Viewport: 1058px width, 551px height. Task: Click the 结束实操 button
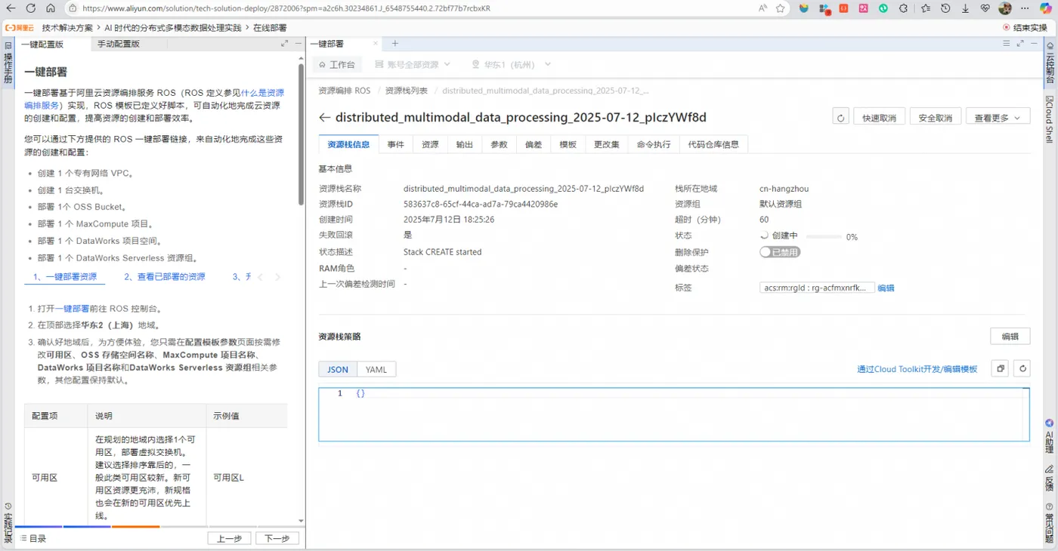click(x=1024, y=27)
